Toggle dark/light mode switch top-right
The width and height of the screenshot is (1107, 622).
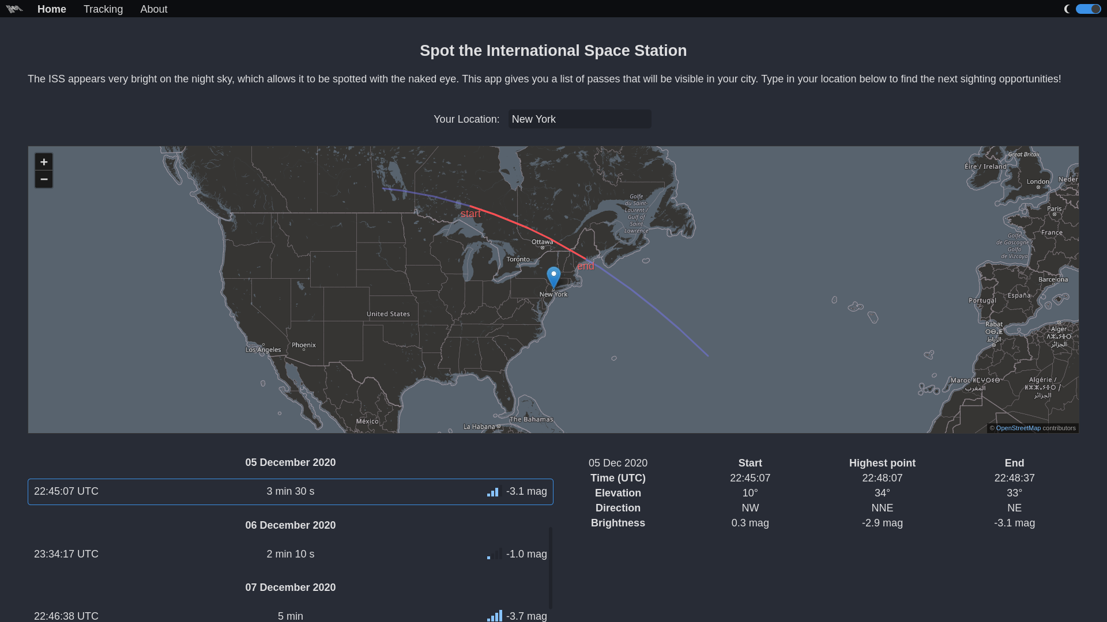click(x=1088, y=9)
